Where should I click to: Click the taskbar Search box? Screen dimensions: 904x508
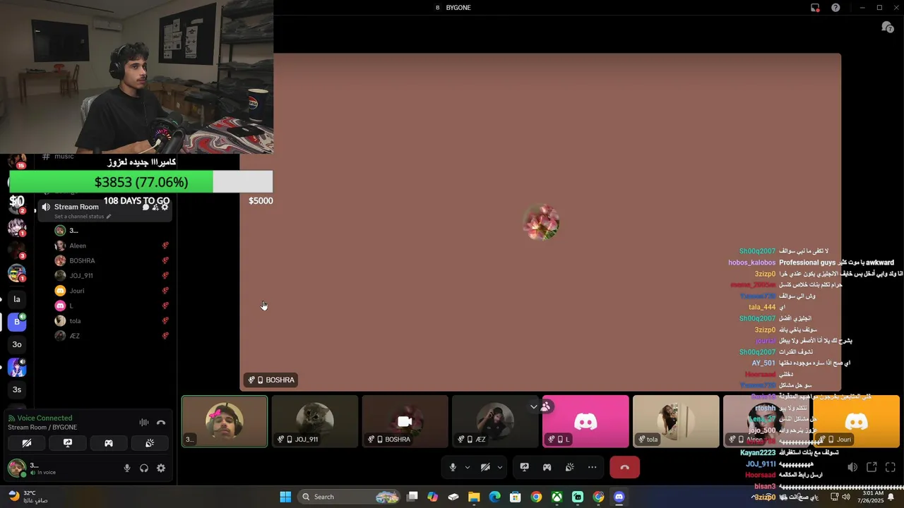(350, 497)
